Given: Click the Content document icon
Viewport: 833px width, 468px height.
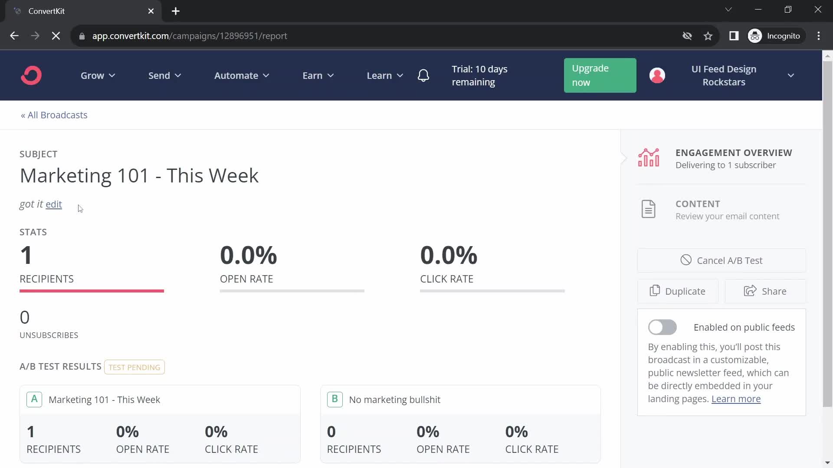Looking at the screenshot, I should click(648, 209).
